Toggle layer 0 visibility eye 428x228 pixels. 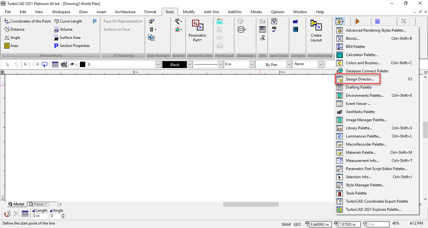pos(72,64)
